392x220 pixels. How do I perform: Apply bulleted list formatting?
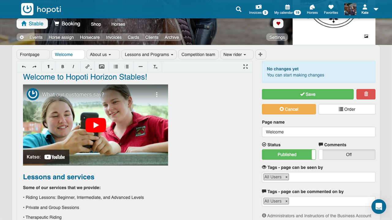pos(116,67)
